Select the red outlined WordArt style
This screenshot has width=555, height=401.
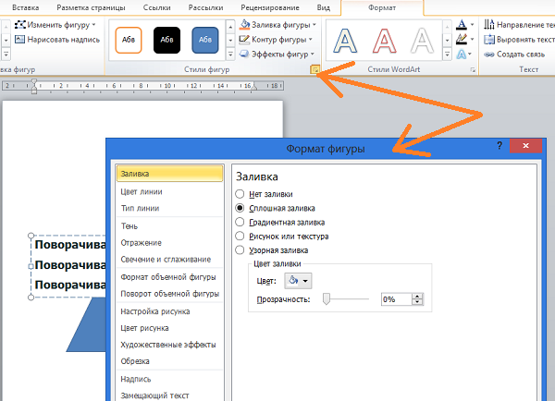(x=385, y=41)
